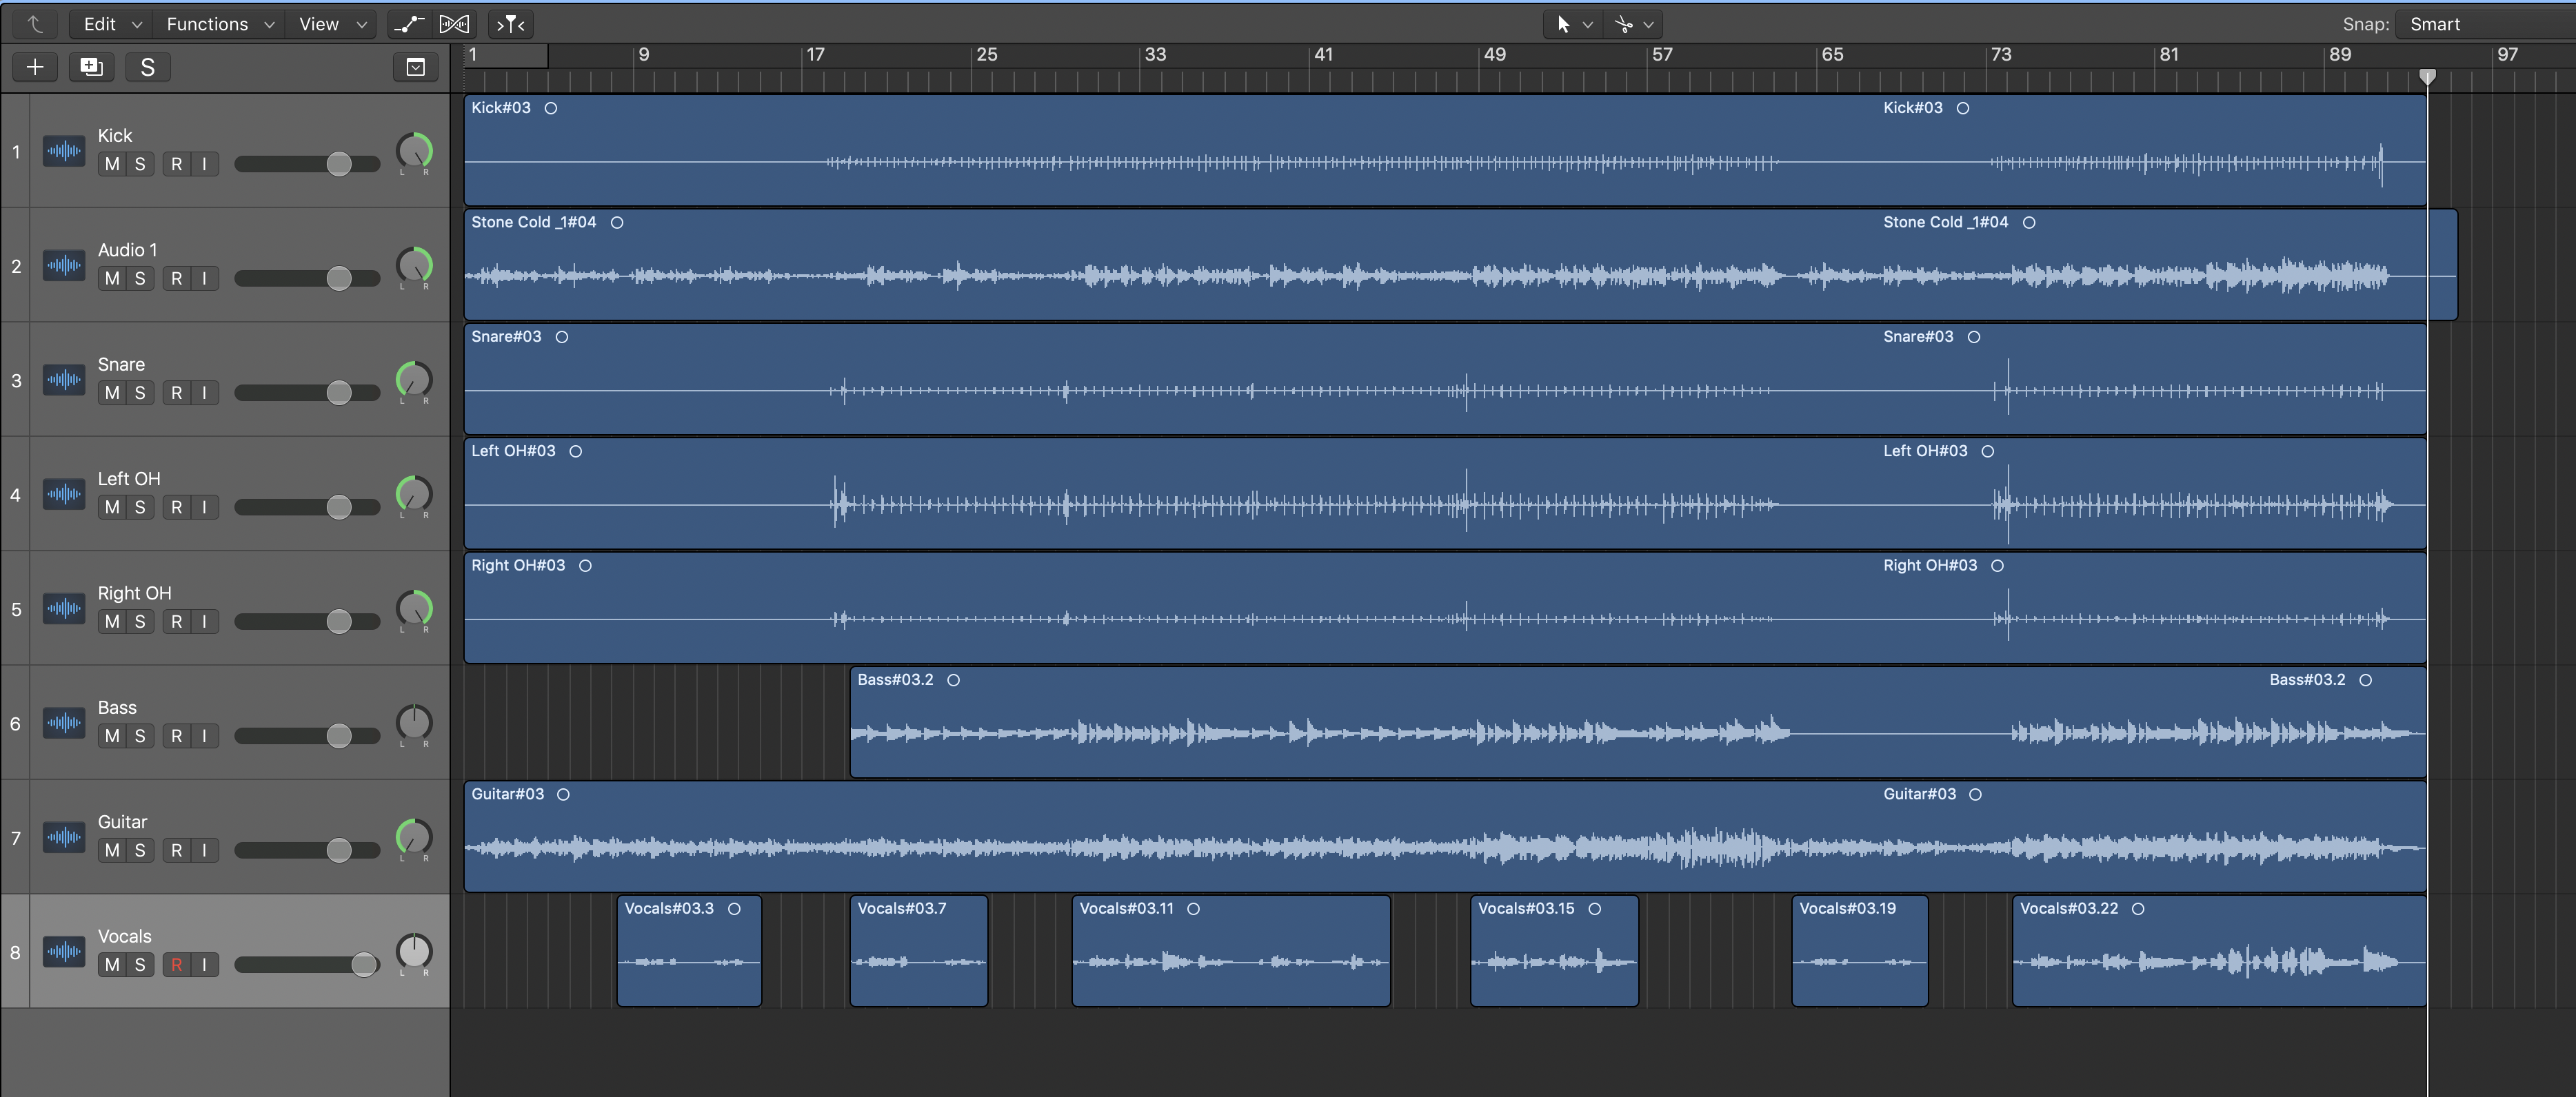Click the loop circle on Guitar#03 region
2576x1097 pixels.
click(564, 794)
